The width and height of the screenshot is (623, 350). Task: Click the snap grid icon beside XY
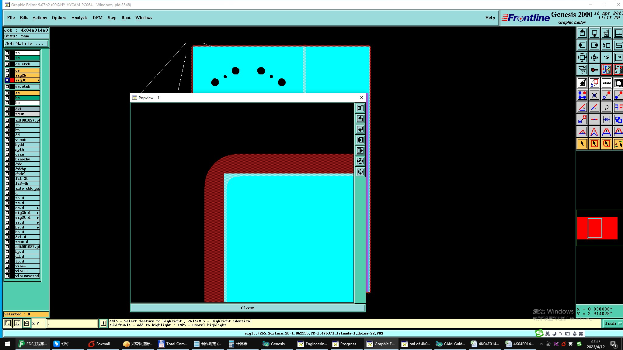(27, 323)
